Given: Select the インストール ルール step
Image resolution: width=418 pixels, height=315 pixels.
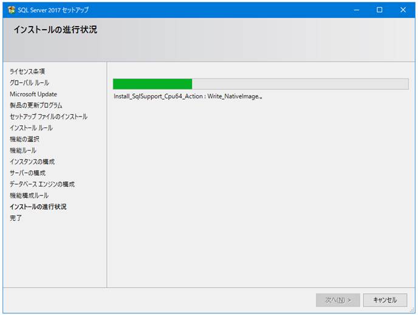Looking at the screenshot, I should pos(31,128).
